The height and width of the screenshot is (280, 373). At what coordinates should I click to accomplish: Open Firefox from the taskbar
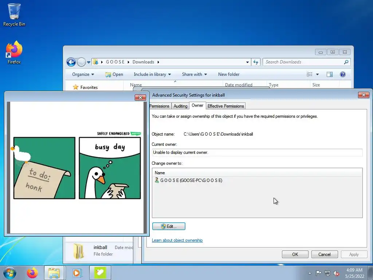(32, 273)
